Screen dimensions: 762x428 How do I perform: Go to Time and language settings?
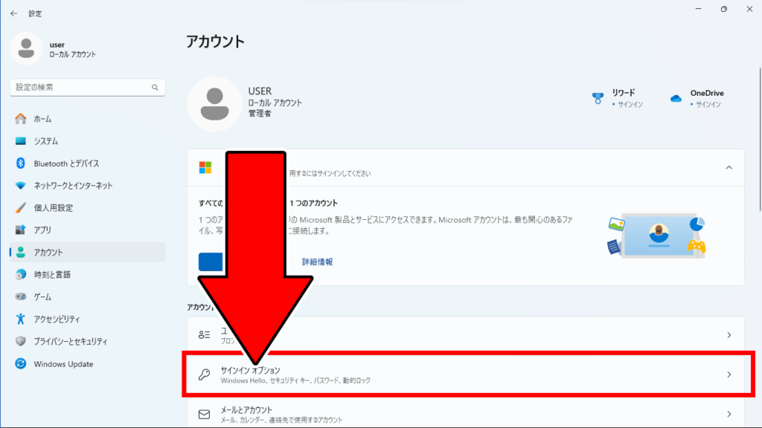point(52,275)
